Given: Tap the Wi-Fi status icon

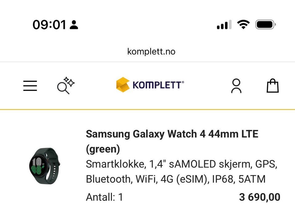Looking at the screenshot, I should 243,25.
